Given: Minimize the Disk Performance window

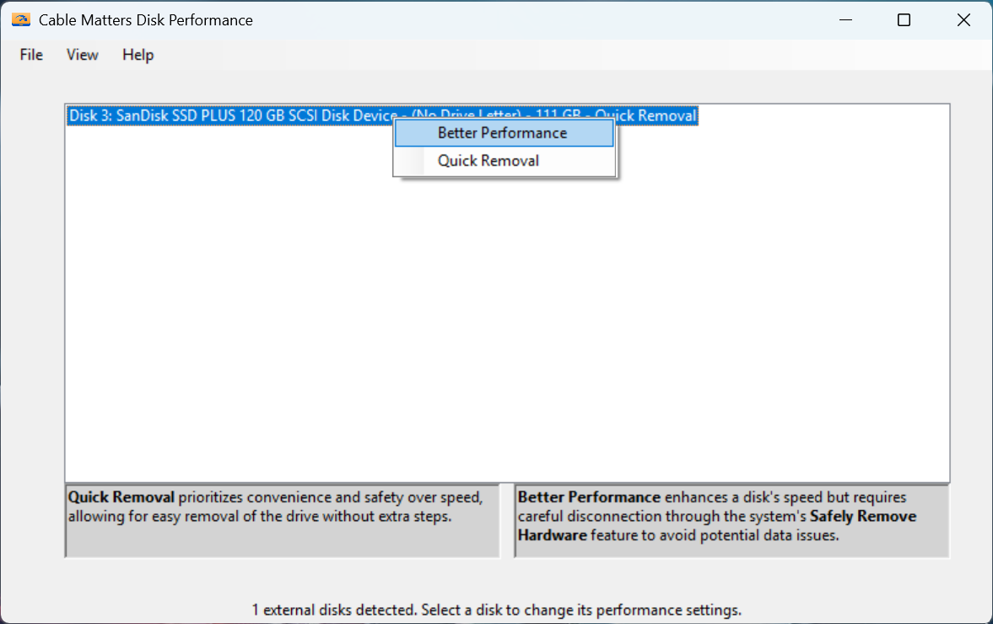Looking at the screenshot, I should 845,19.
